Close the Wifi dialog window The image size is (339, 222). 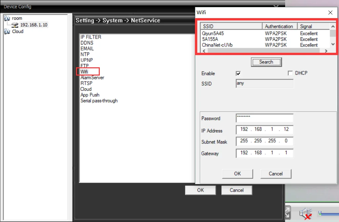(x=330, y=13)
